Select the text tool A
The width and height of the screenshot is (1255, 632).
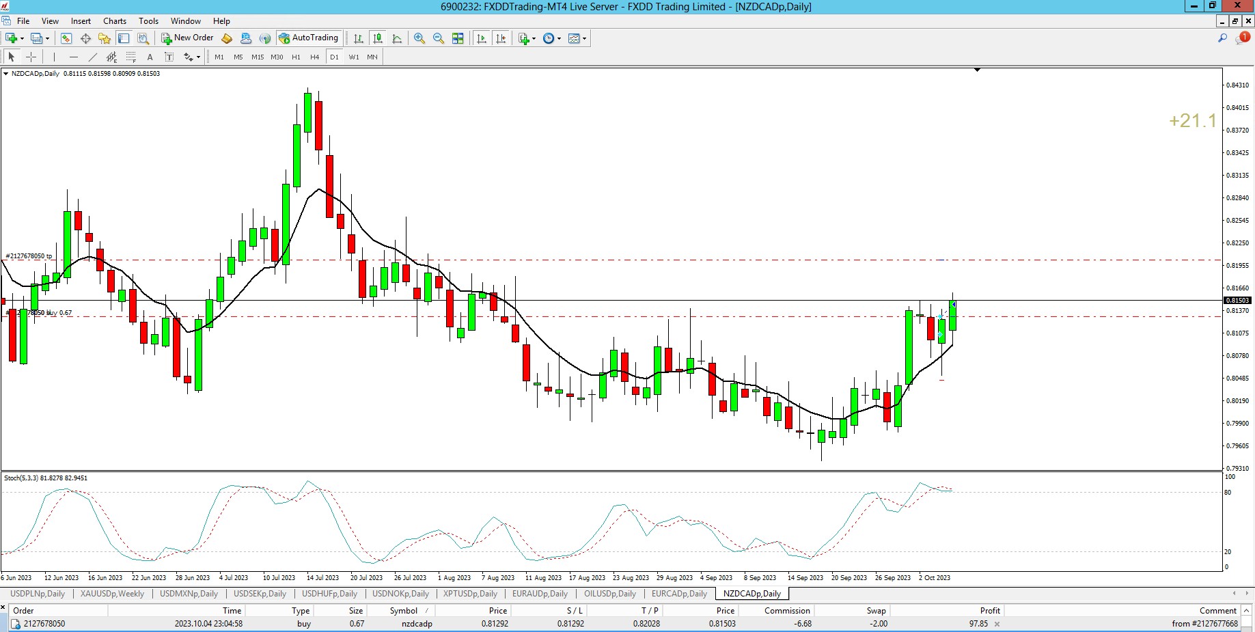point(150,57)
